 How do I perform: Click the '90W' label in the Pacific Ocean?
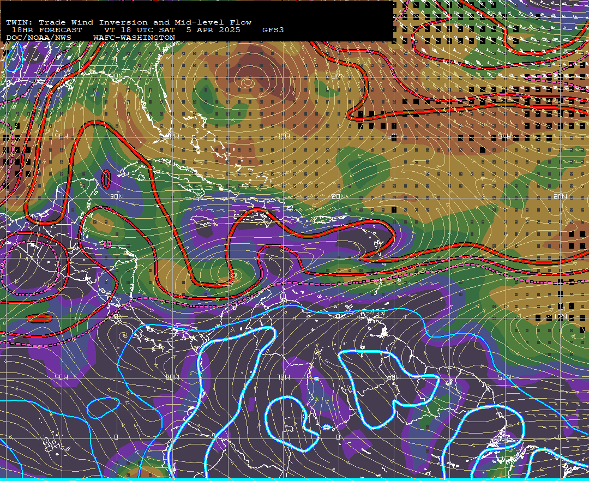pos(62,377)
